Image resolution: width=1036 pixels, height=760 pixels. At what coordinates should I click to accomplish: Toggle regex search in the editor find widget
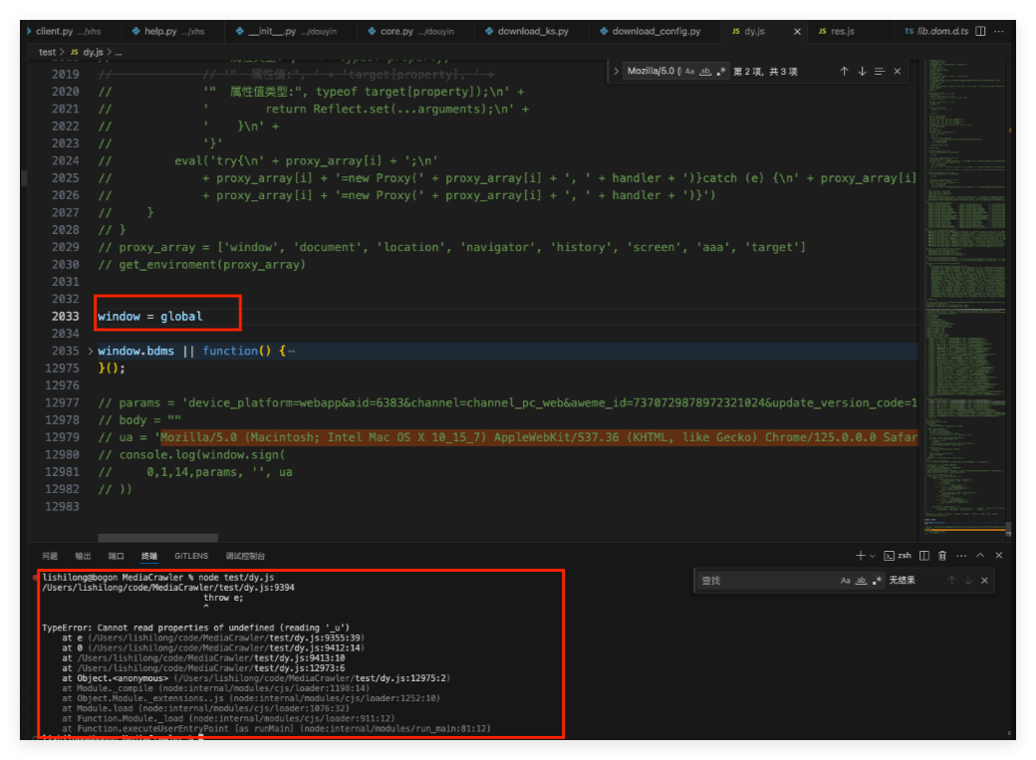721,71
